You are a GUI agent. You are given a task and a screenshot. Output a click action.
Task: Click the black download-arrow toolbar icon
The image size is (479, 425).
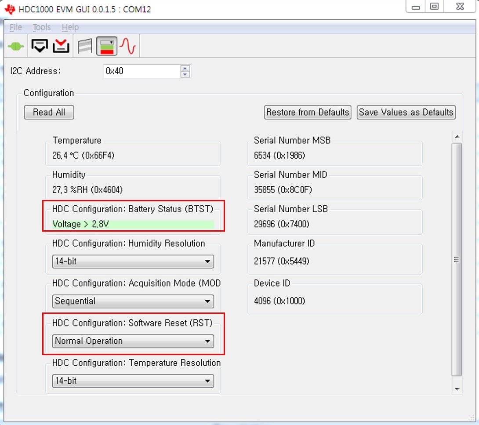click(40, 46)
